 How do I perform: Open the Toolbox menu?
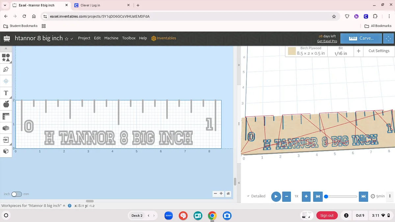[129, 38]
